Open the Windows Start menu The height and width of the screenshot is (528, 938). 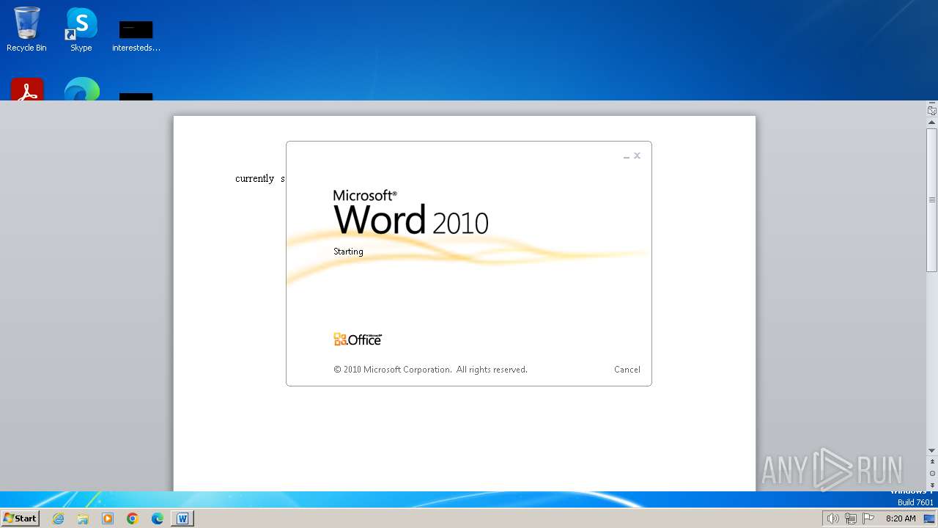[x=21, y=518]
